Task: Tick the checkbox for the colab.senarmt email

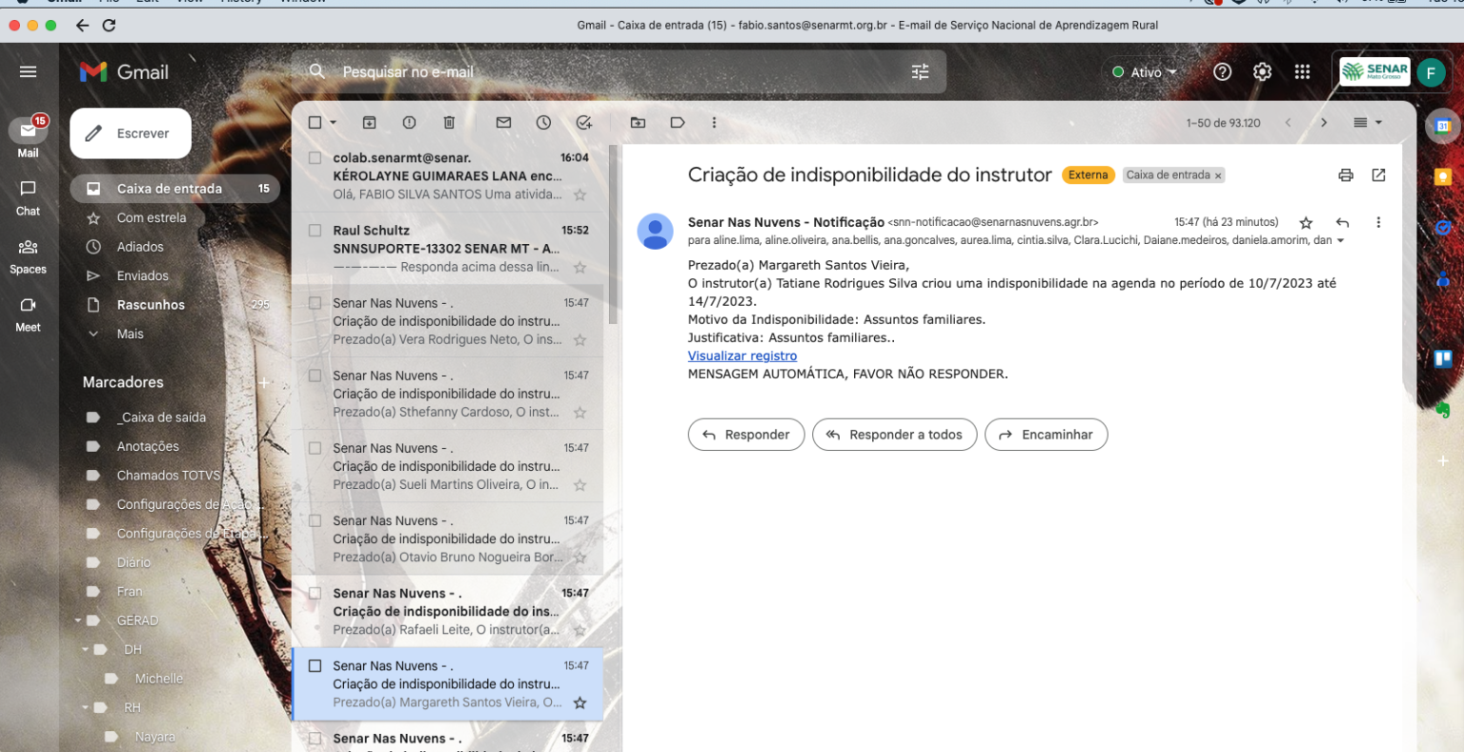Action: click(315, 158)
